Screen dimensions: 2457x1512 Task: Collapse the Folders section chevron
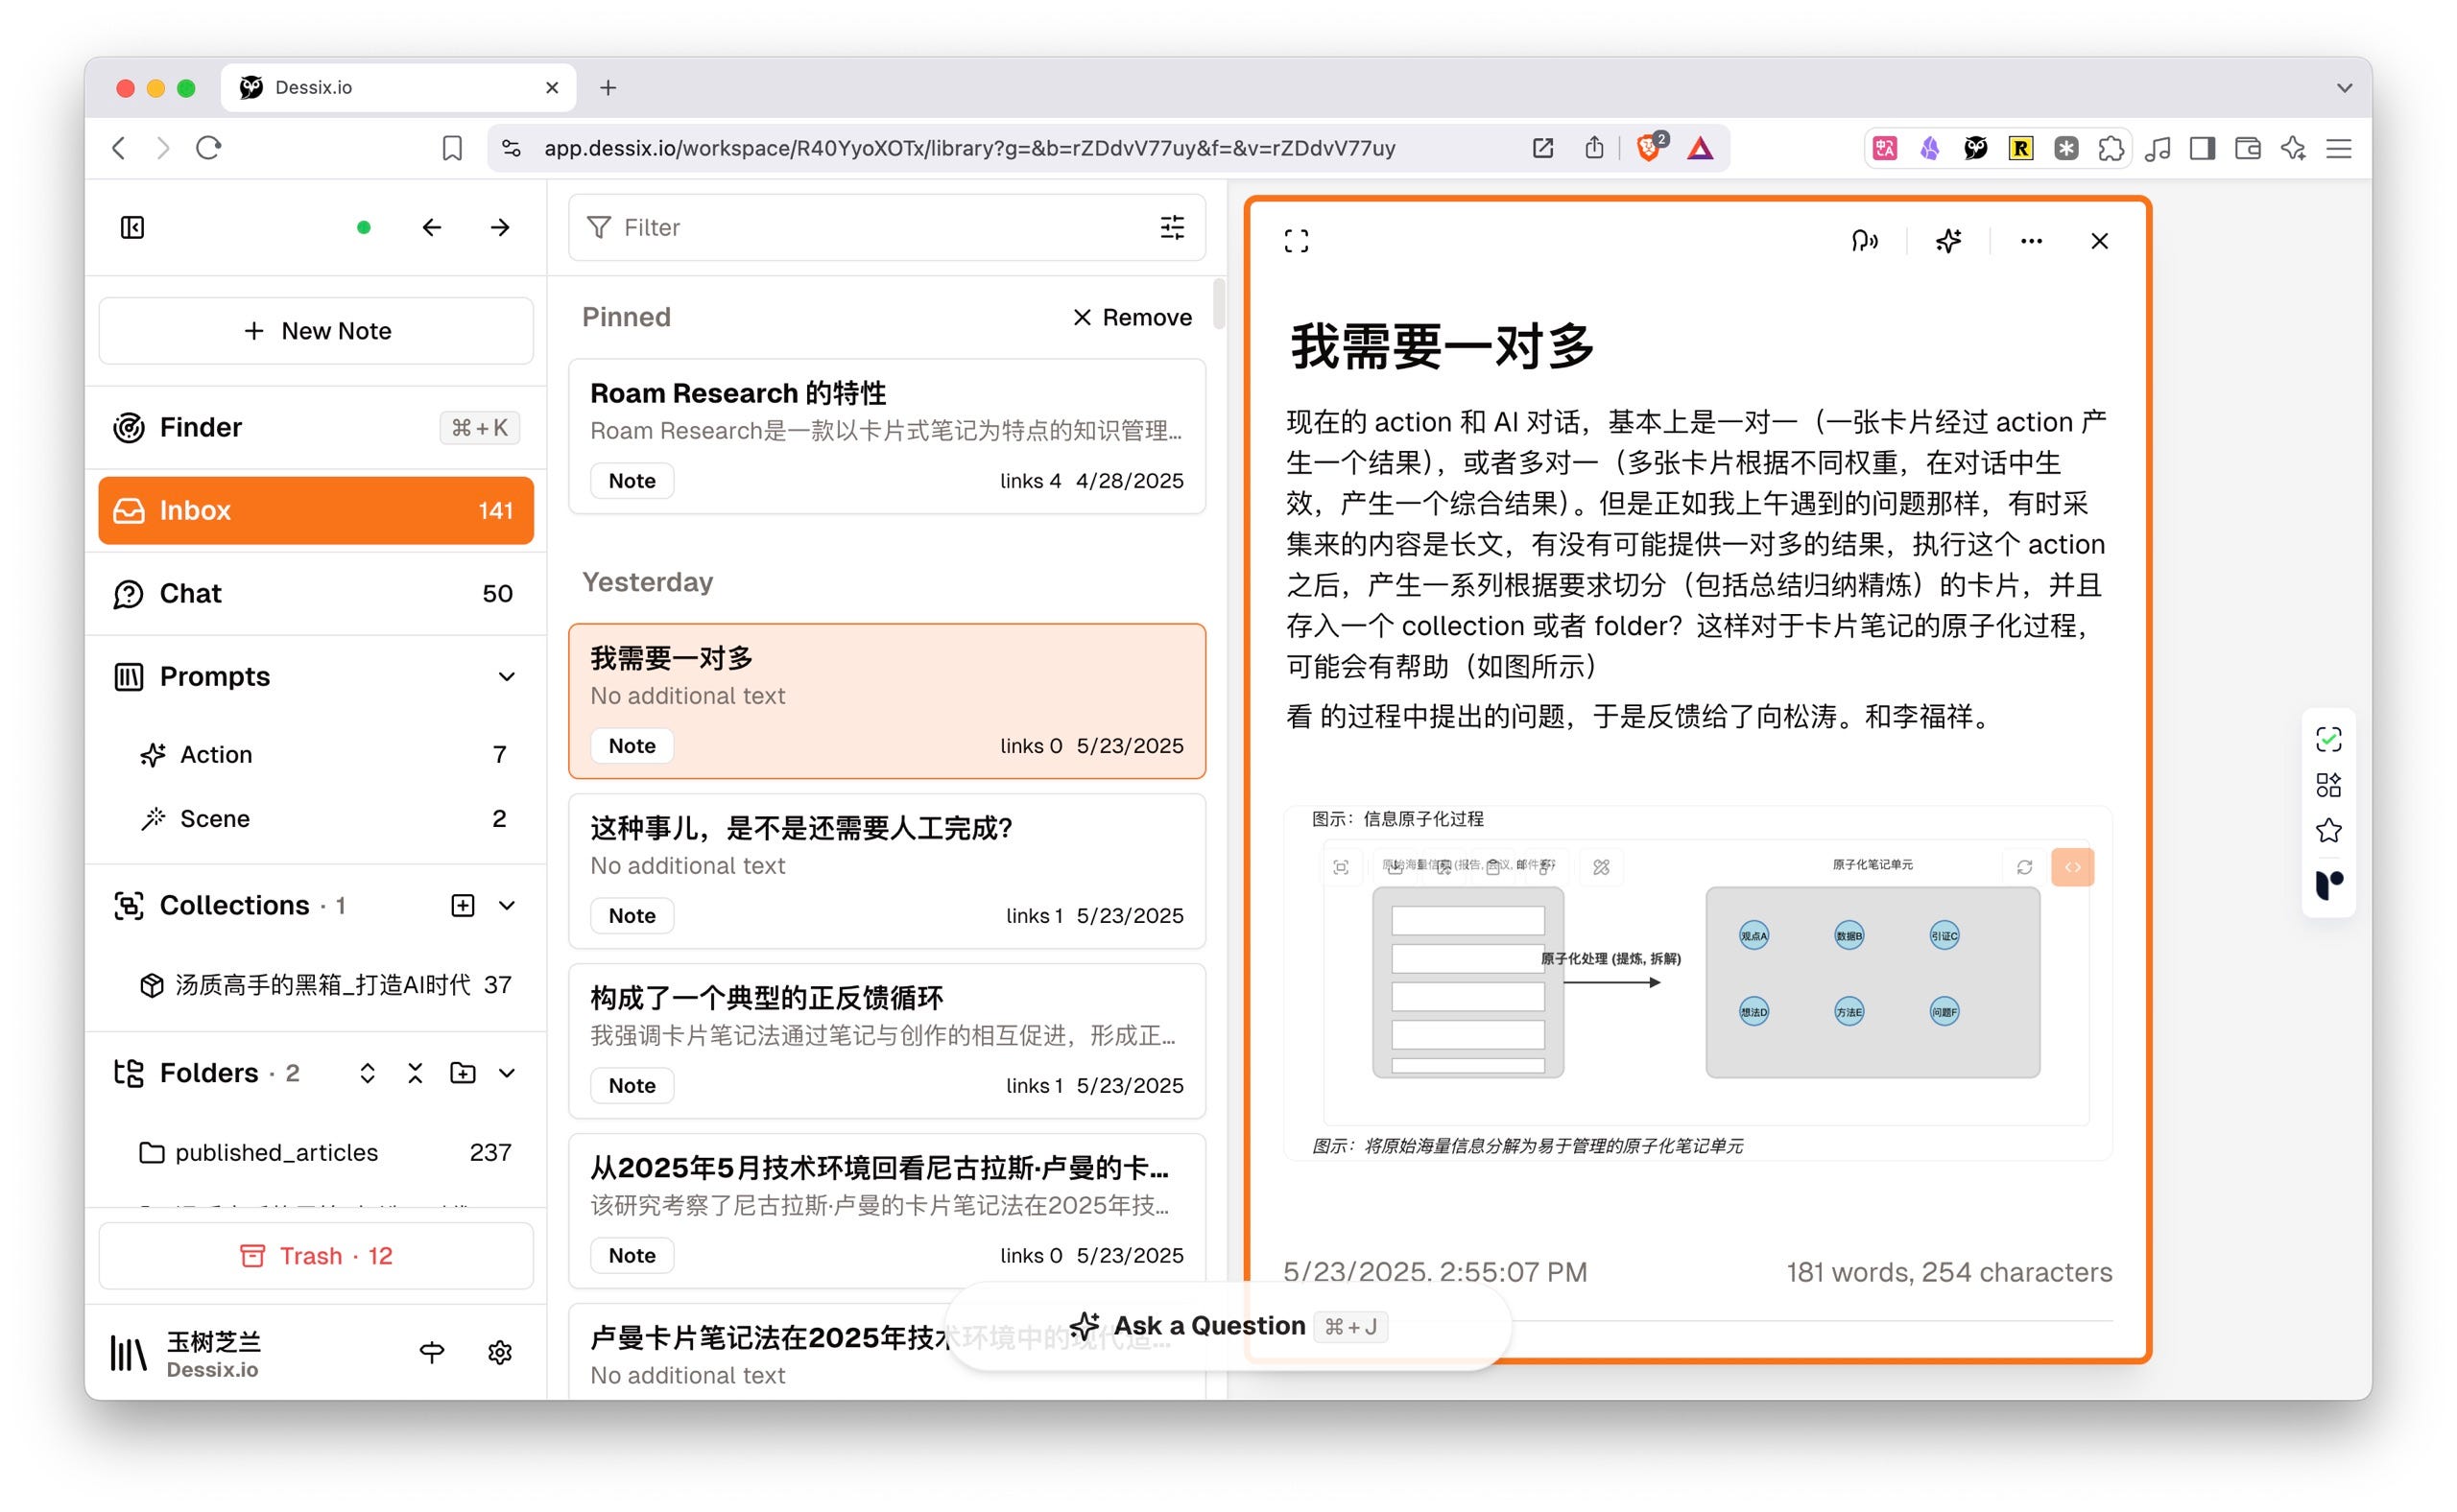[507, 1073]
